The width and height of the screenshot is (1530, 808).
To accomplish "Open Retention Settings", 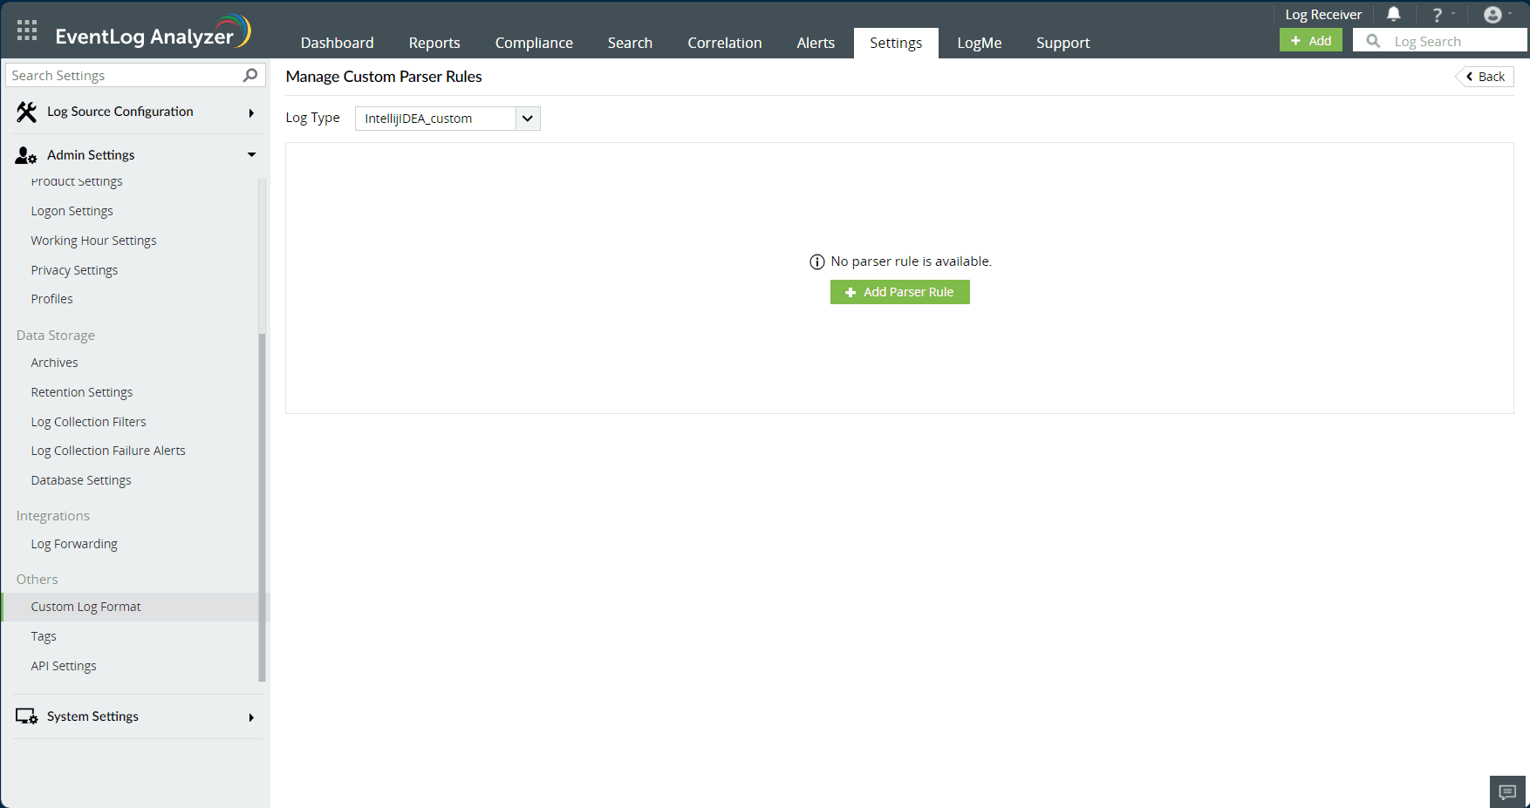I will [x=81, y=392].
